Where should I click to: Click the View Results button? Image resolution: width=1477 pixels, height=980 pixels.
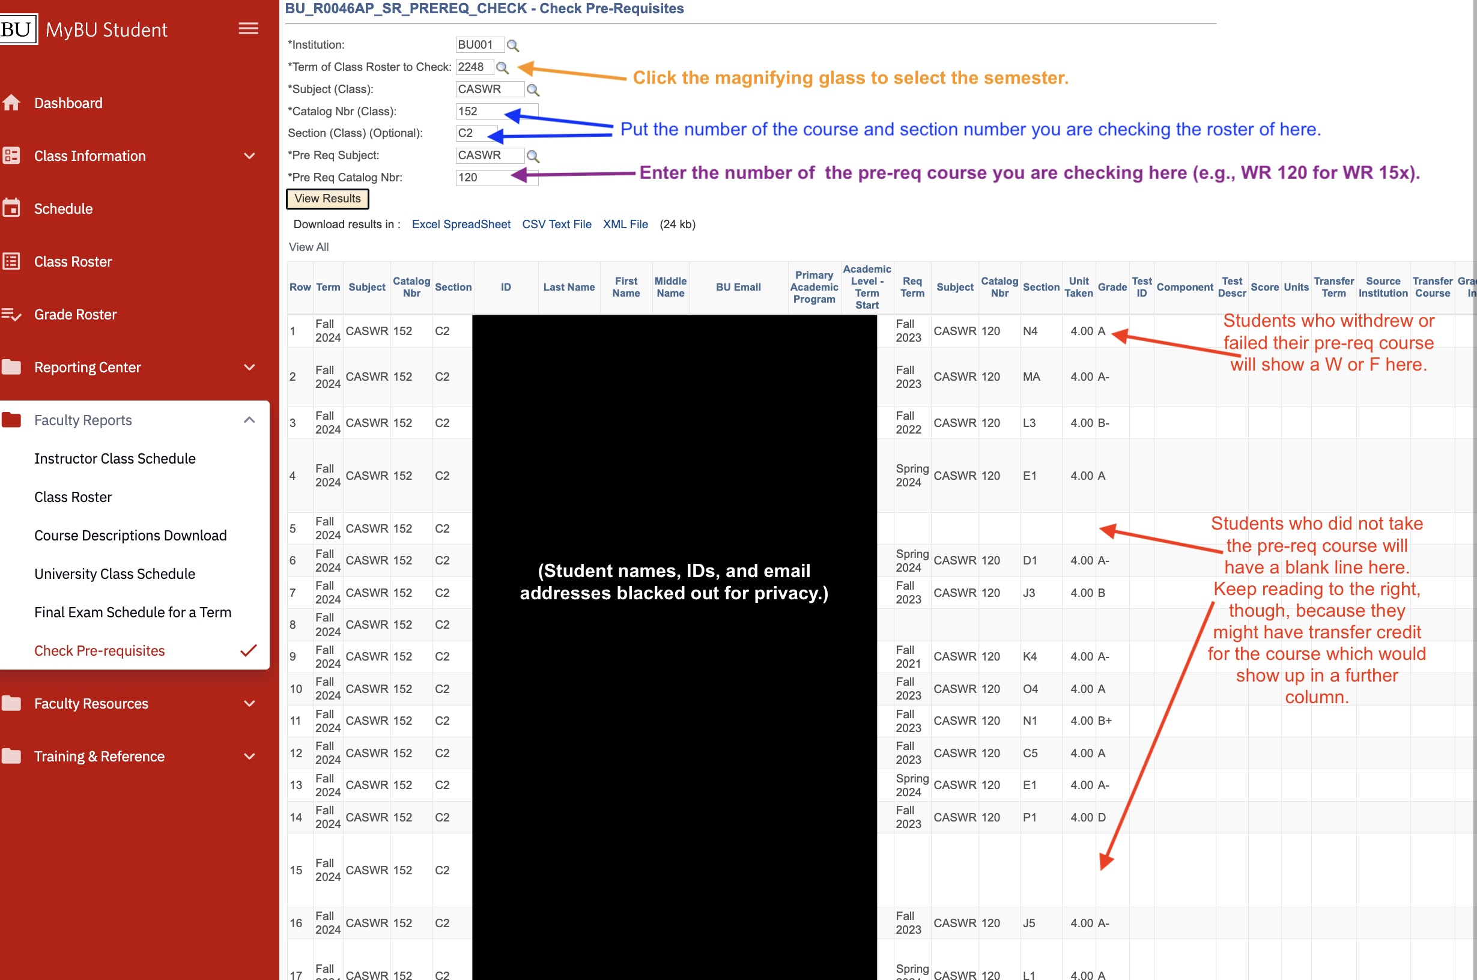click(327, 199)
